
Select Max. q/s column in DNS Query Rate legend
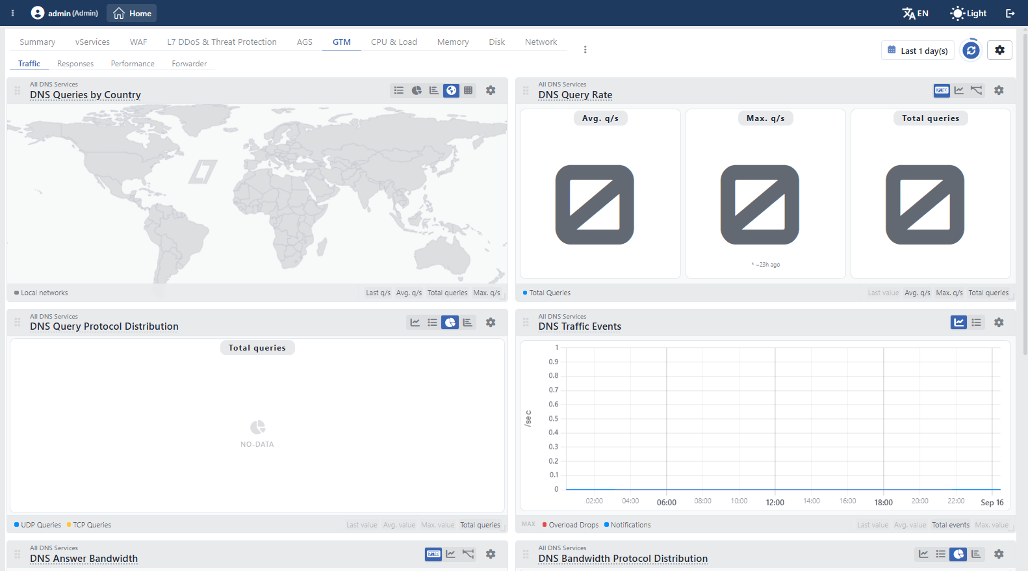coord(949,293)
